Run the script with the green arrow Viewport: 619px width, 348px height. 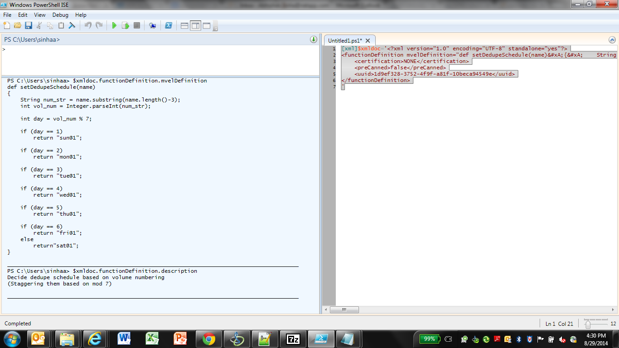click(x=114, y=25)
